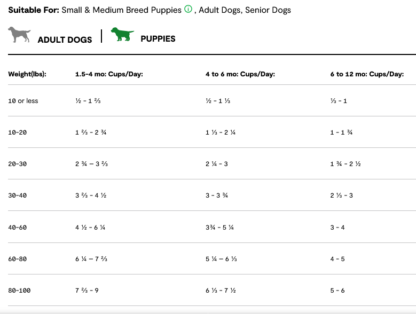Click the gray adult dog icon
Viewport: 416px width, 314px height.
click(x=19, y=35)
